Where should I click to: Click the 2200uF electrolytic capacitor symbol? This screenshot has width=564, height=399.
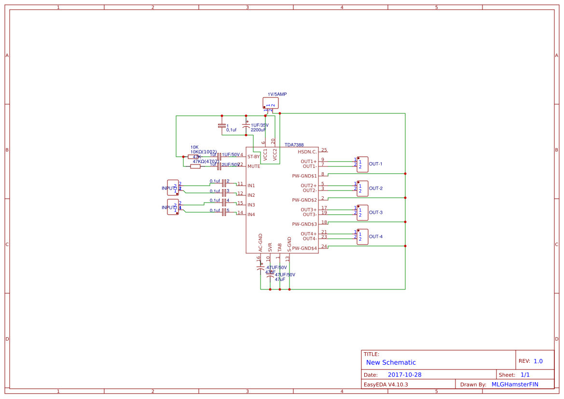246,126
